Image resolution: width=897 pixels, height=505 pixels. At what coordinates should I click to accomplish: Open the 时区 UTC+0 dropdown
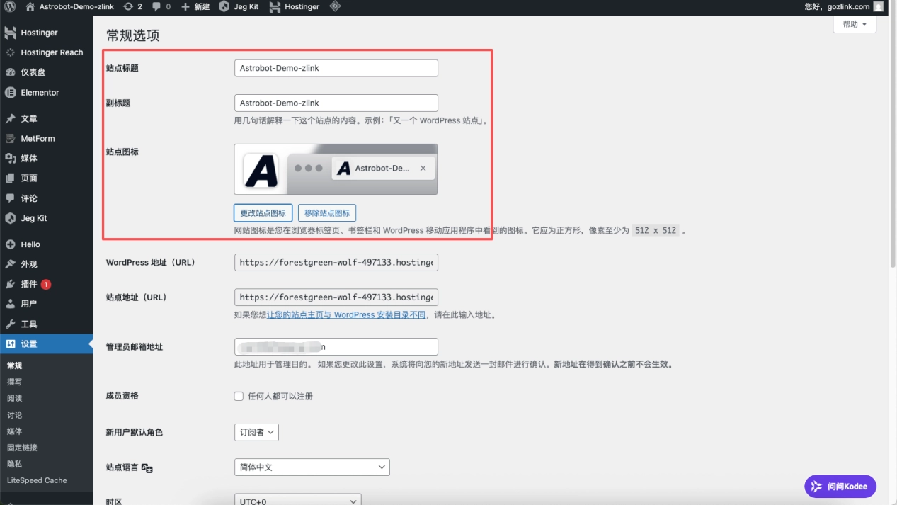pos(297,499)
